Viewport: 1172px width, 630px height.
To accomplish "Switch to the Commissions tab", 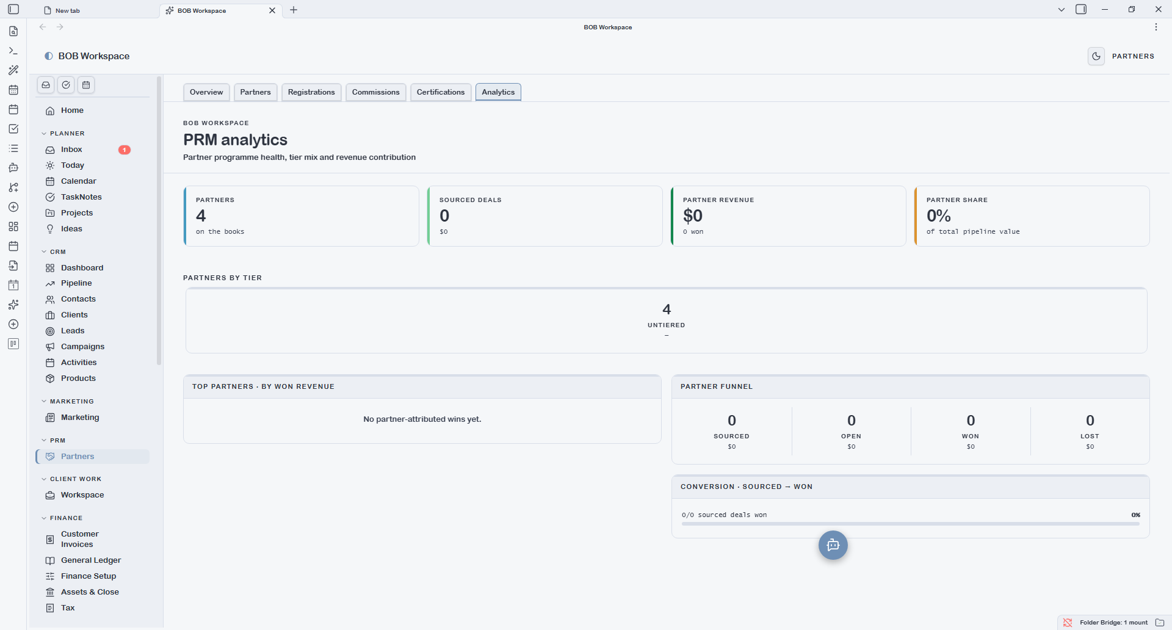I will [x=376, y=92].
